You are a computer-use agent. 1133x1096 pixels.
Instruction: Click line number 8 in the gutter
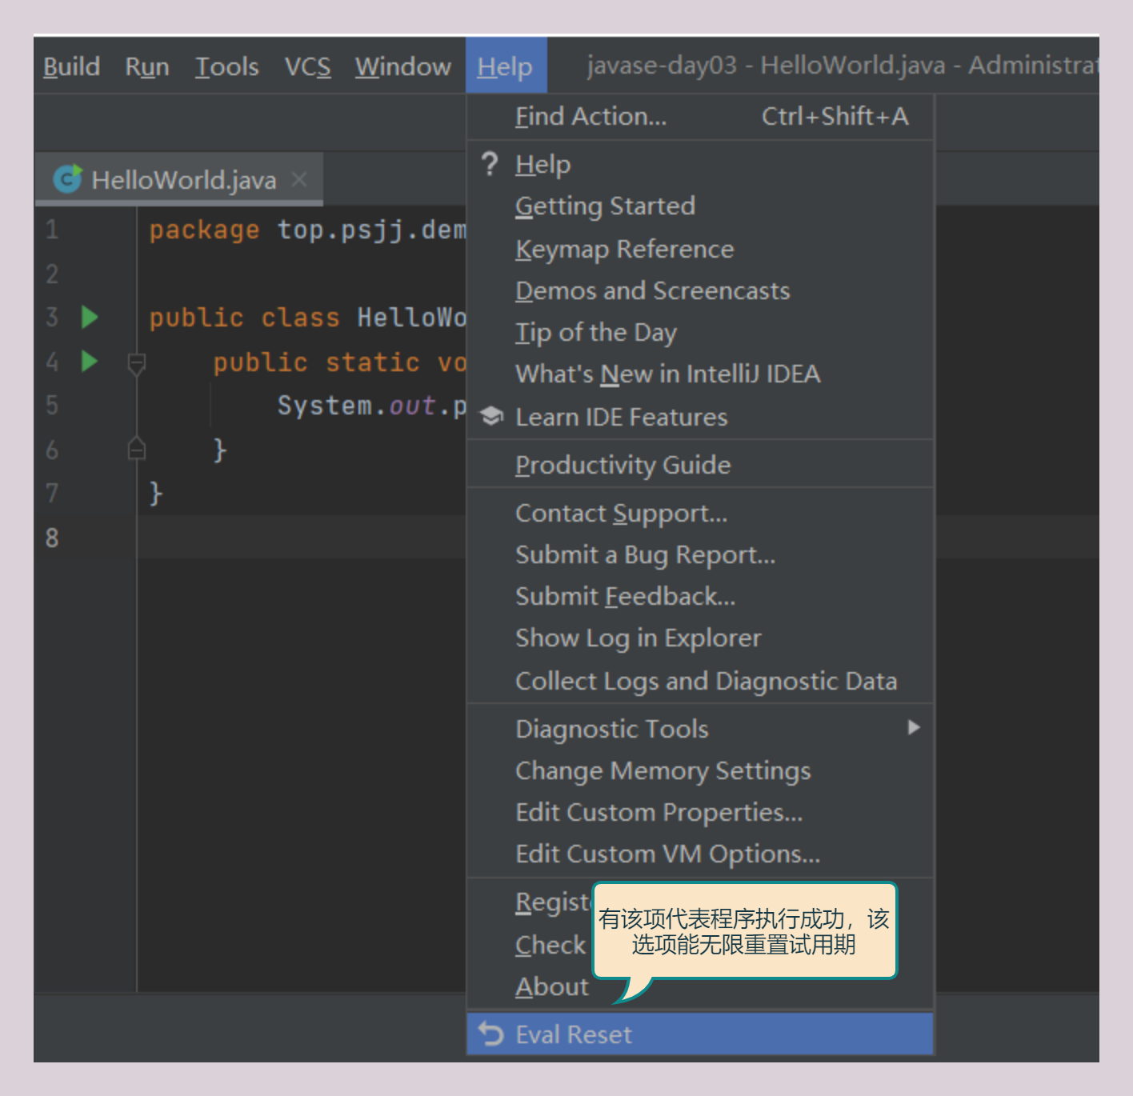tap(52, 538)
